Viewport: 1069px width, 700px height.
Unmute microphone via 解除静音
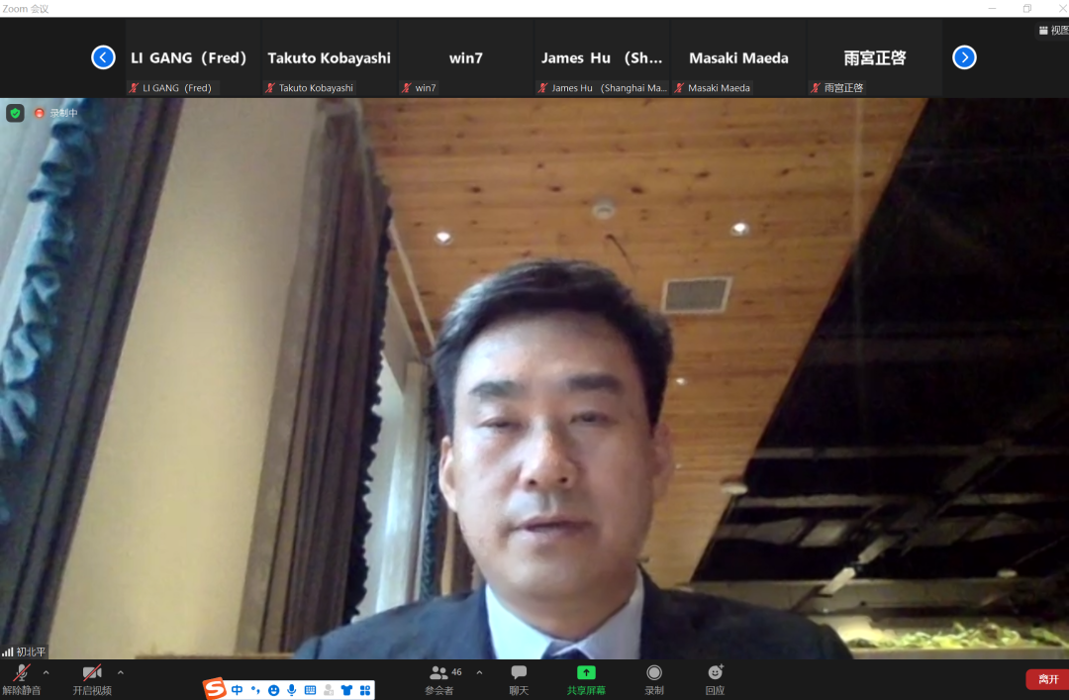click(x=21, y=673)
